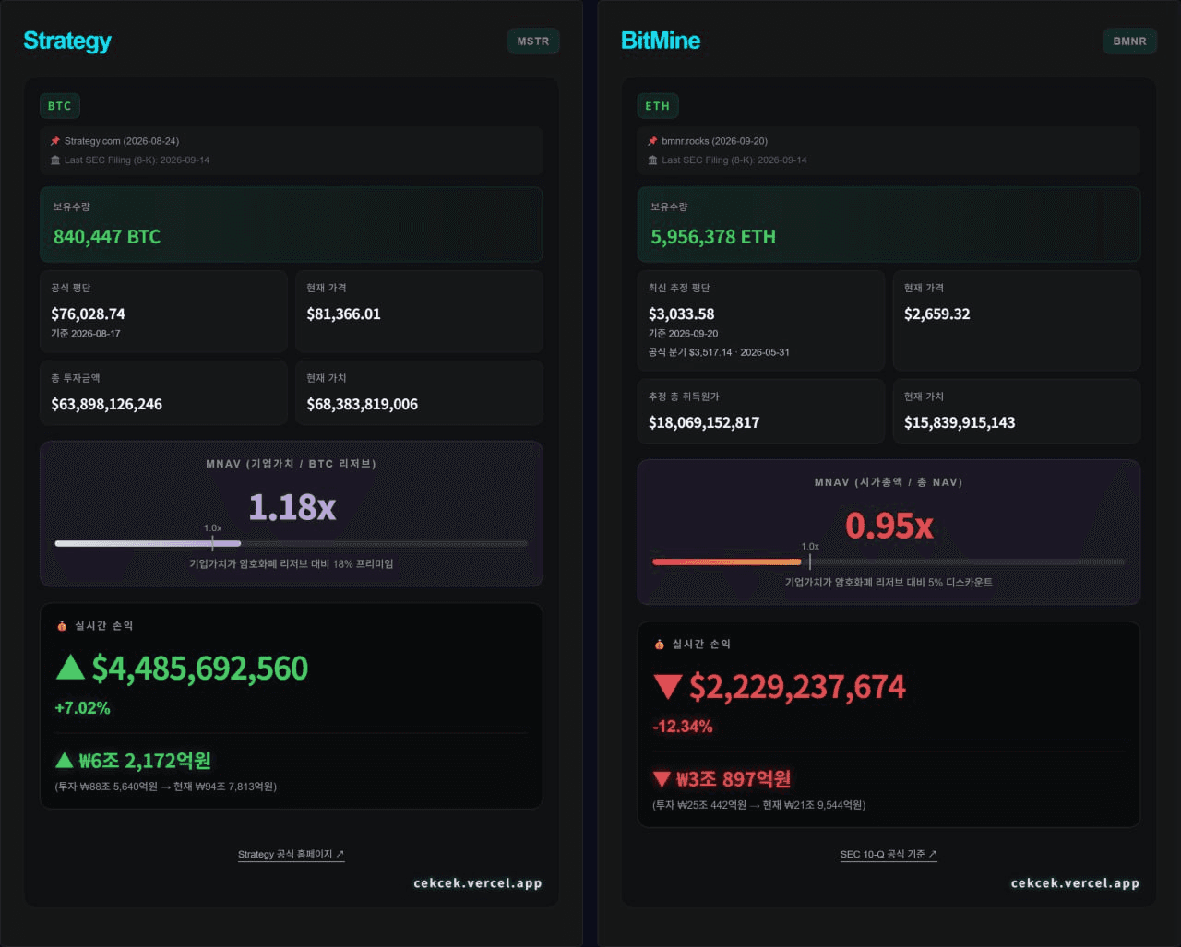Image resolution: width=1181 pixels, height=947 pixels.
Task: Click the money bag icon in Strategy profit panel
Action: (62, 626)
